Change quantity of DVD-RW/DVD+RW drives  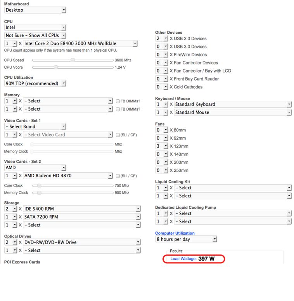click(x=11, y=242)
